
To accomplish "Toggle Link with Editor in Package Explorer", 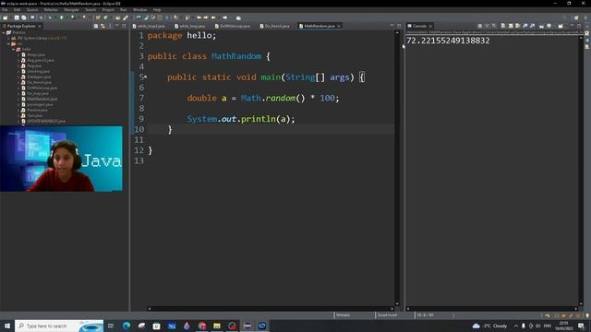I will point(103,26).
